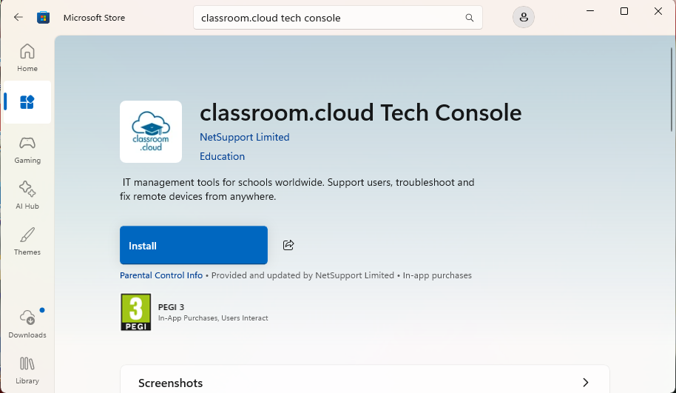This screenshot has width=676, height=393.
Task: Click the Microsoft Store logo icon
Action: coord(43,17)
